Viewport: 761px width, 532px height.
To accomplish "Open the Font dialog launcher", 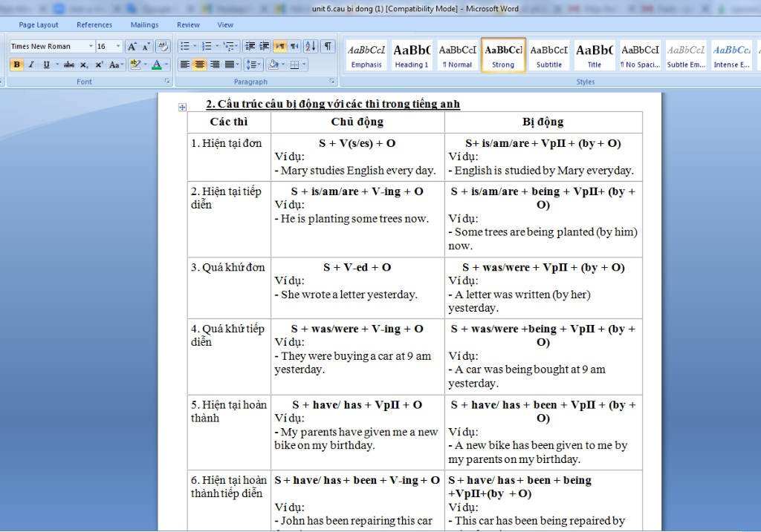I will coord(167,82).
